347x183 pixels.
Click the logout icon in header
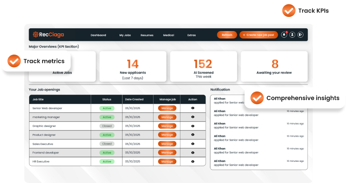point(301,35)
